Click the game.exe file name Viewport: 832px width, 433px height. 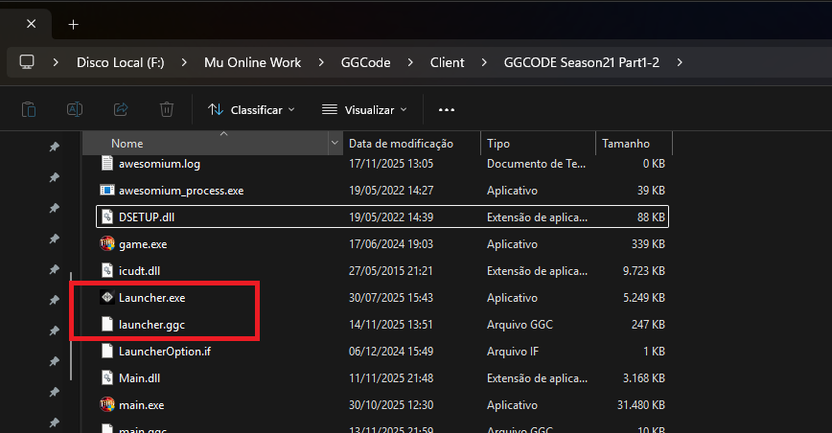(143, 244)
